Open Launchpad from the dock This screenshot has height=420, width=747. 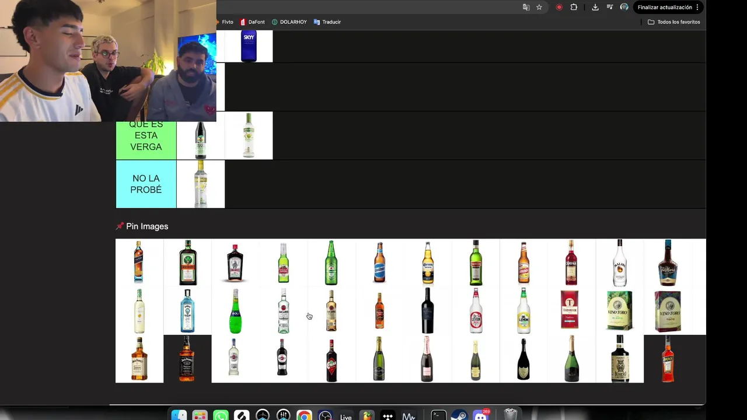(x=200, y=415)
